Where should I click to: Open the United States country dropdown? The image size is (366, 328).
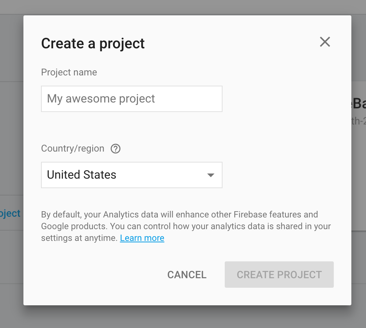coord(131,175)
